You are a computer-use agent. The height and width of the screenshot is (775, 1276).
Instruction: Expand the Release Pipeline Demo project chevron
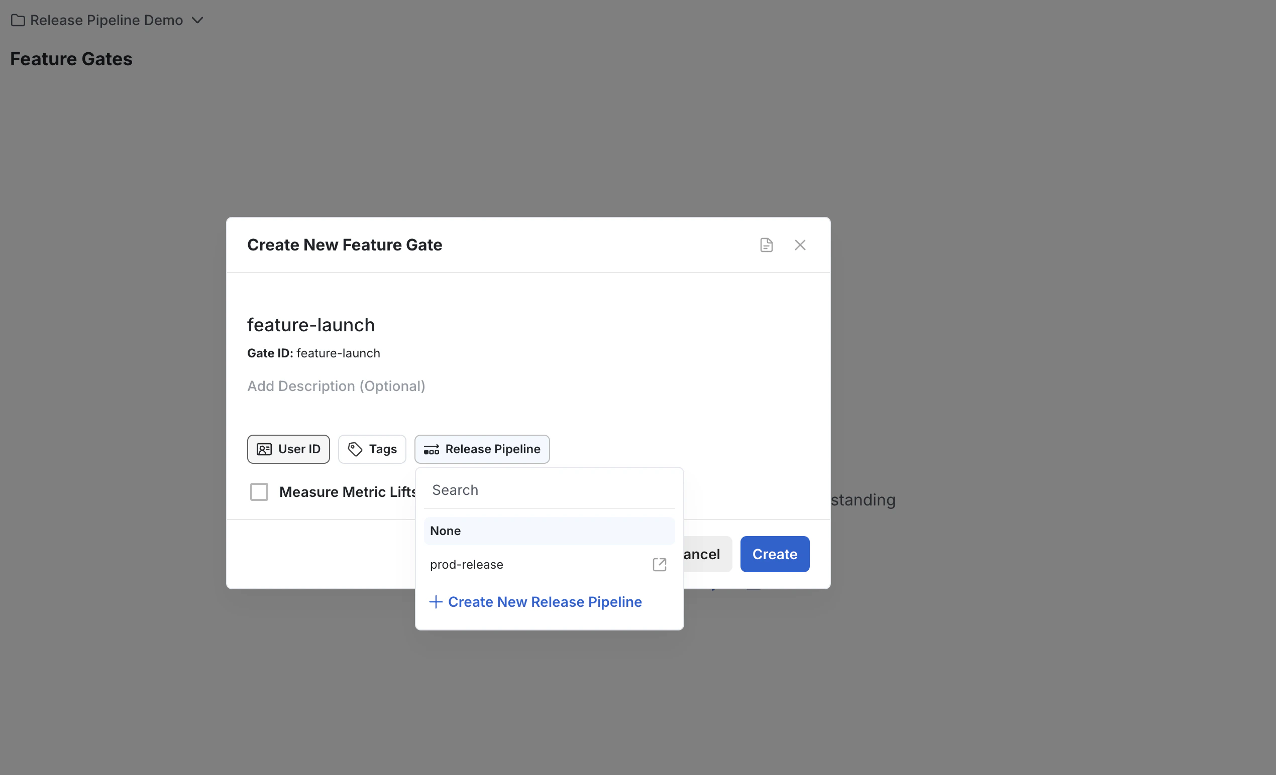[x=197, y=20]
